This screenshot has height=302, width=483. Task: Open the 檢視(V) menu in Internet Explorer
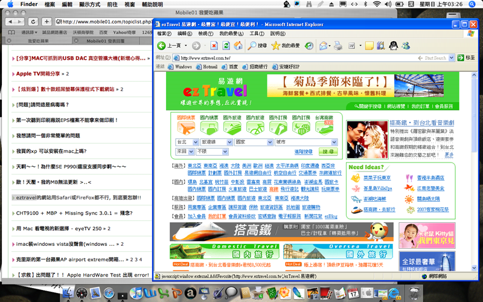tap(205, 34)
